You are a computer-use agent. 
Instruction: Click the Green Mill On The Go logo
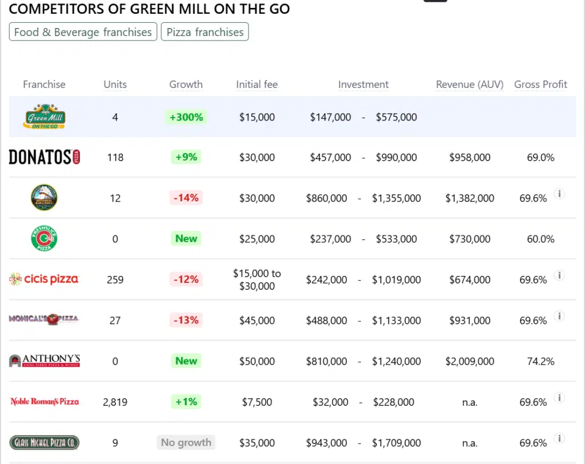click(44, 117)
